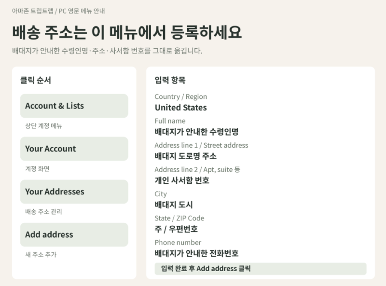Click the caption '새 주소 추가'

[41, 255]
